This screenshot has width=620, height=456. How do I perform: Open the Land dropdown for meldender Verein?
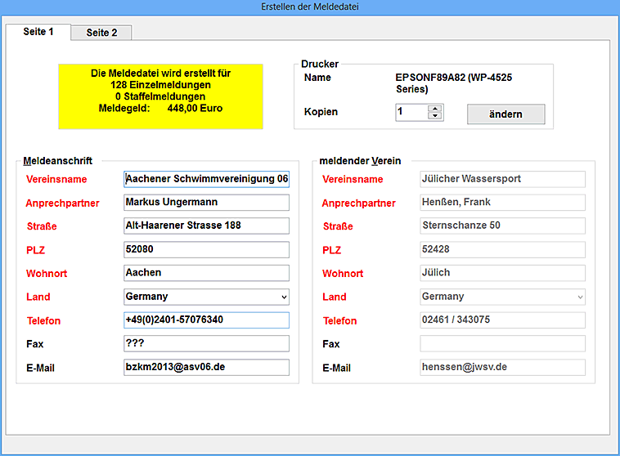click(x=580, y=297)
